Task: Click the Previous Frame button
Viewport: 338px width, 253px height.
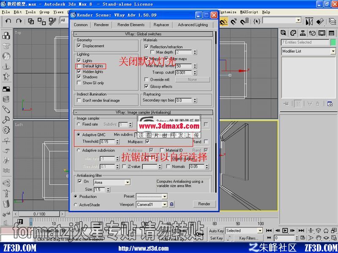Action: (x=278, y=230)
